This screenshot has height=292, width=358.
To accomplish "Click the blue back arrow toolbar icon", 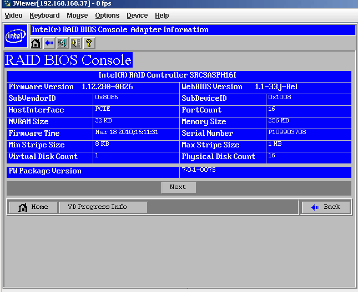I will (49, 43).
